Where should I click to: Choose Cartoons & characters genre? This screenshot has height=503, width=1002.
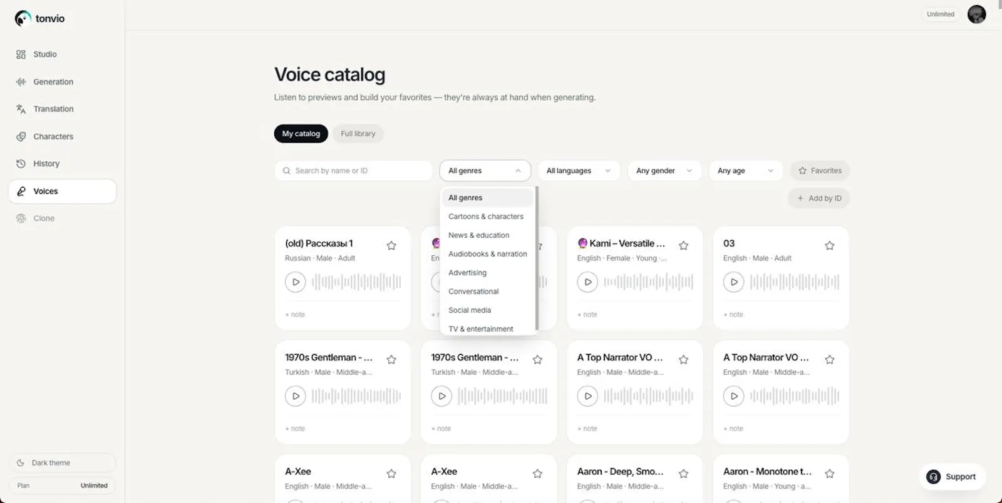pyautogui.click(x=487, y=216)
